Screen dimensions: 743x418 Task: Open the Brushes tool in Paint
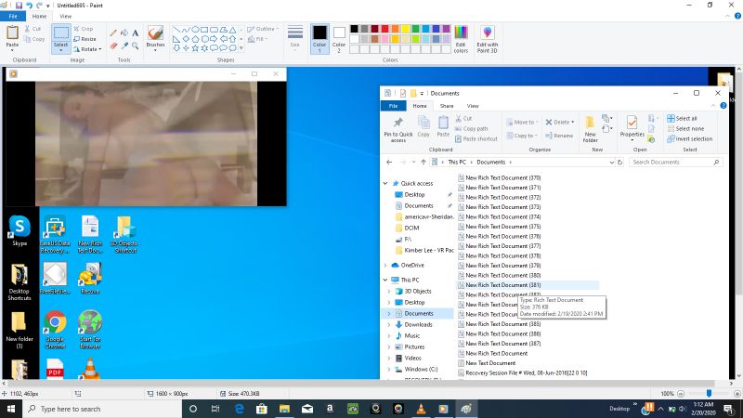click(155, 37)
